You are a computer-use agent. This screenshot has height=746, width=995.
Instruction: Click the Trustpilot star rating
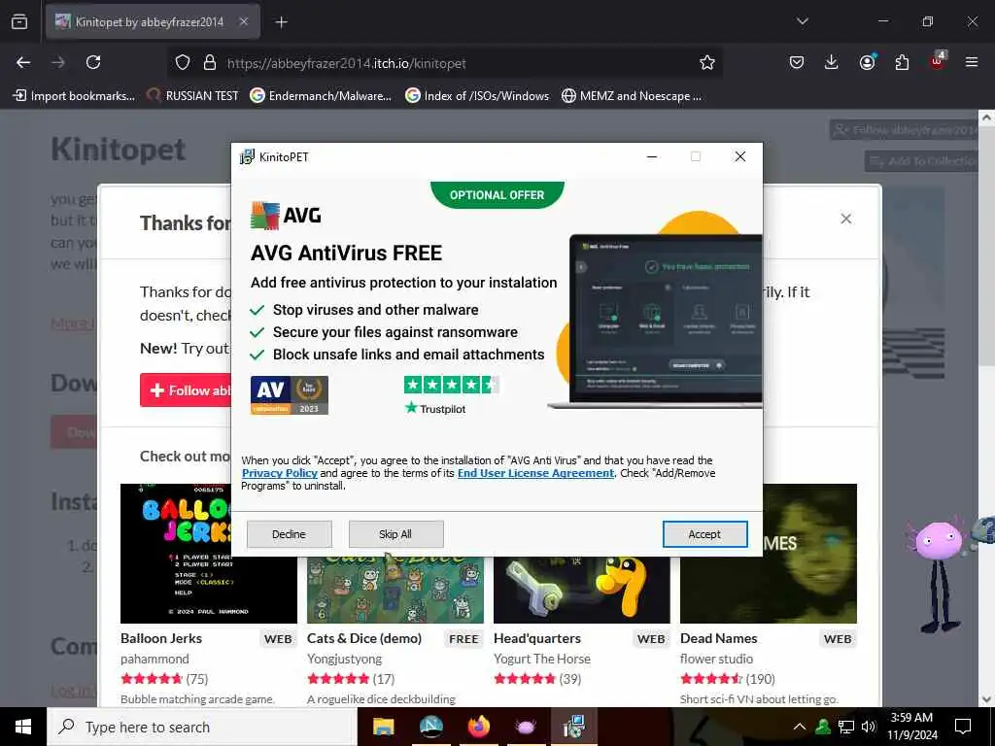click(x=451, y=385)
